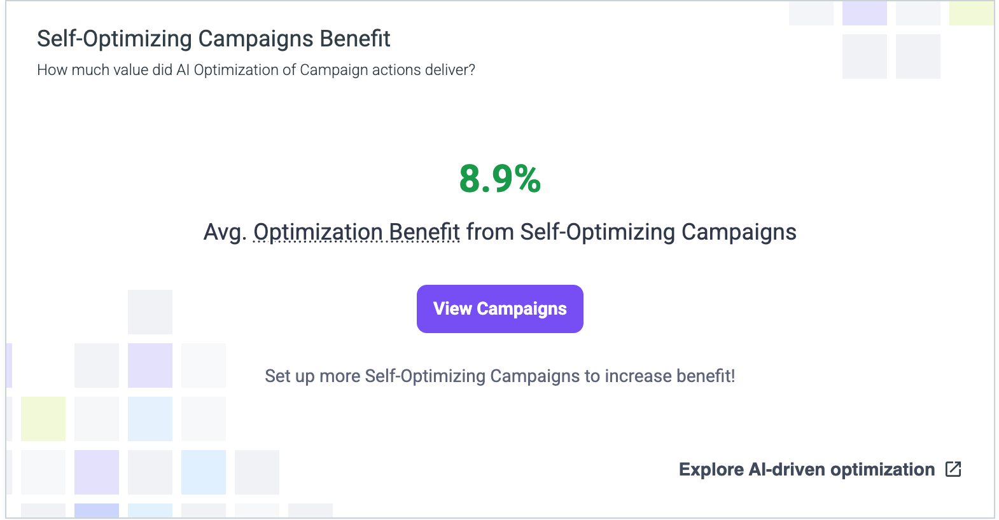Image resolution: width=999 pixels, height=520 pixels.
Task: Pick the bluish-lavender tile cut off at the card's bottom edge
Action: click(x=97, y=510)
